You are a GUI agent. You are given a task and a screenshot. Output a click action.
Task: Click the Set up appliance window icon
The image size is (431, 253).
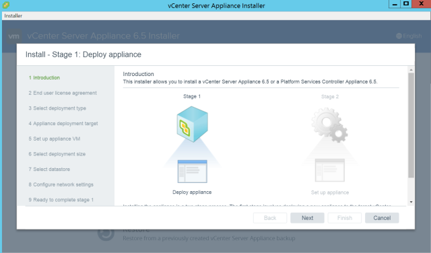coord(330,170)
